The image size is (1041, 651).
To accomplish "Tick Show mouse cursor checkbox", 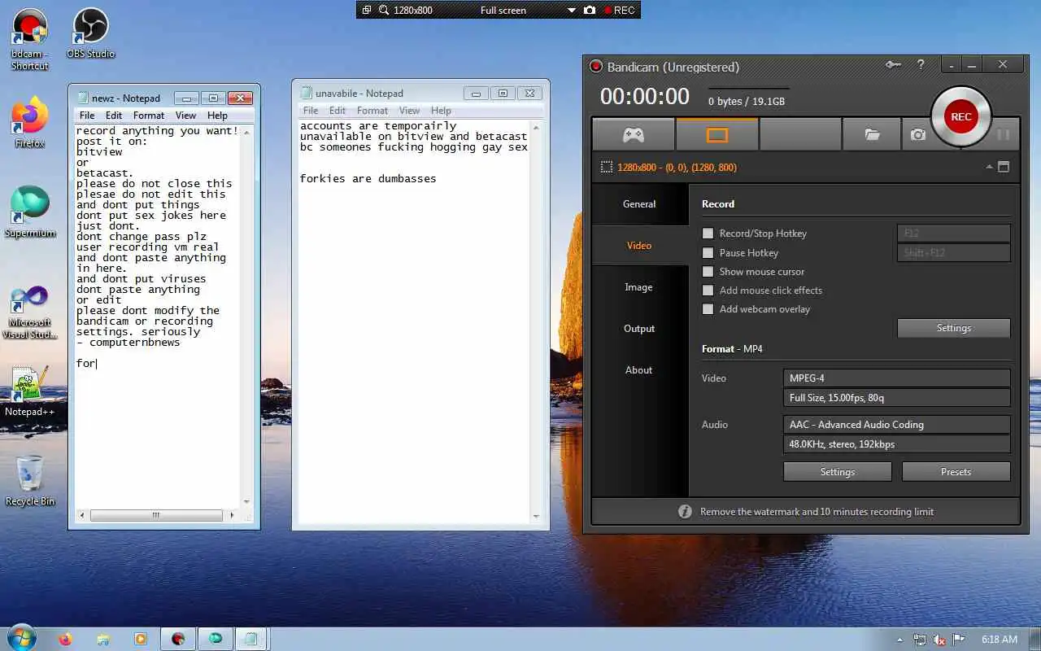I will (708, 272).
